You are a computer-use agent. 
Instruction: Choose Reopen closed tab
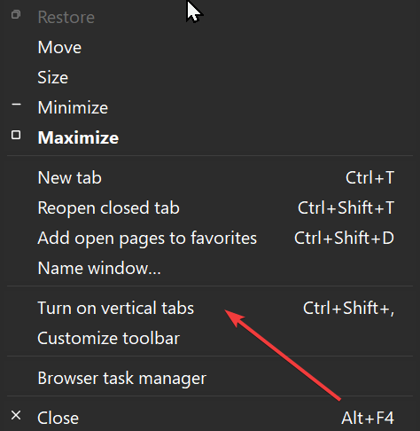210,208
